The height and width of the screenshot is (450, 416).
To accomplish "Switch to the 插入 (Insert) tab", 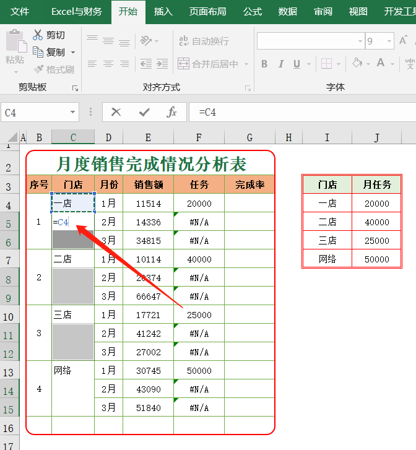I will tap(163, 12).
